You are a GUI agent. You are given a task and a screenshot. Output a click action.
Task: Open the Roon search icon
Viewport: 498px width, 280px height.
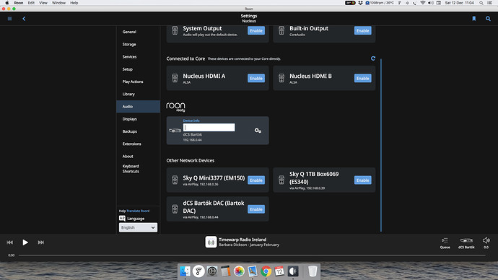(x=488, y=19)
